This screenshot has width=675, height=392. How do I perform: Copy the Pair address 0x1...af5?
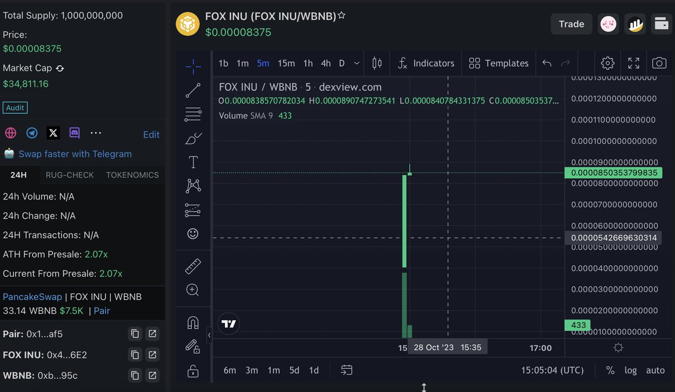pos(135,334)
